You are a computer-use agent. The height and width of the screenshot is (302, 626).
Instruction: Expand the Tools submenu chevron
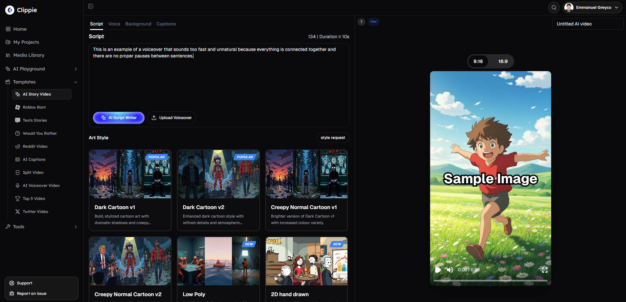76,227
